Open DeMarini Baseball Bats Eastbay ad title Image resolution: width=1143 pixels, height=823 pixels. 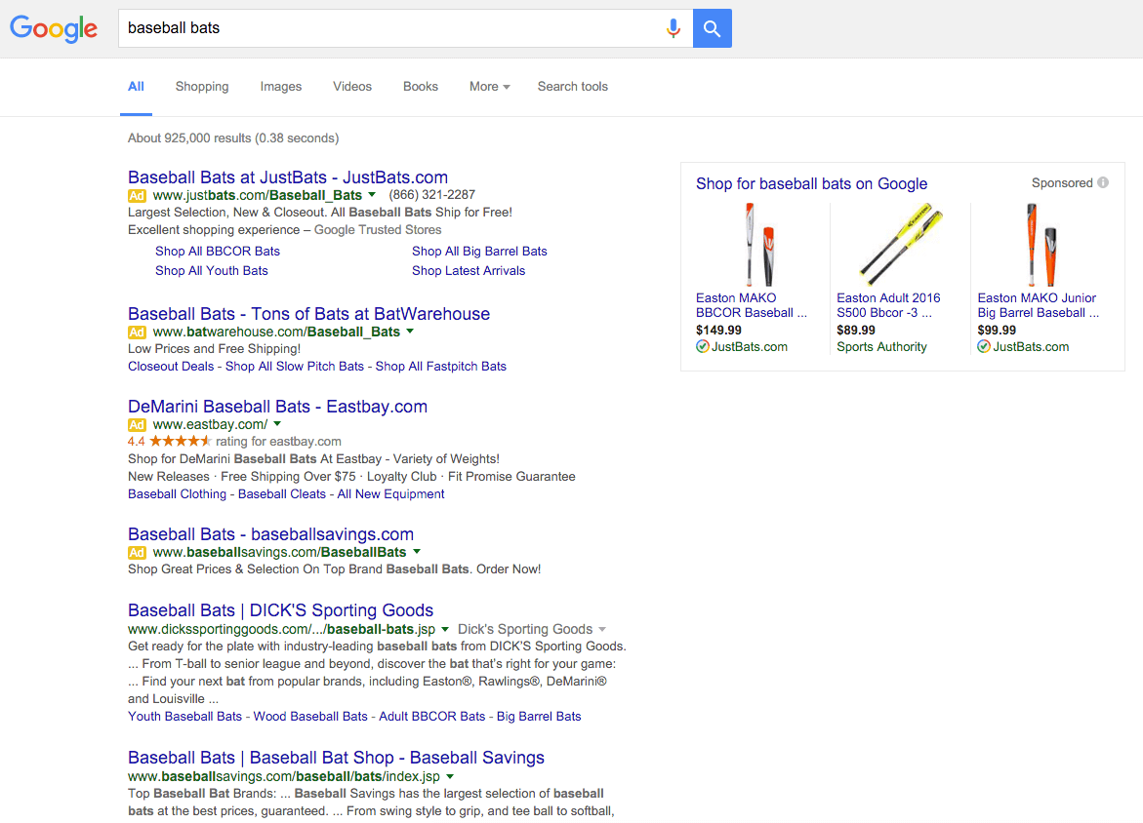pos(278,407)
